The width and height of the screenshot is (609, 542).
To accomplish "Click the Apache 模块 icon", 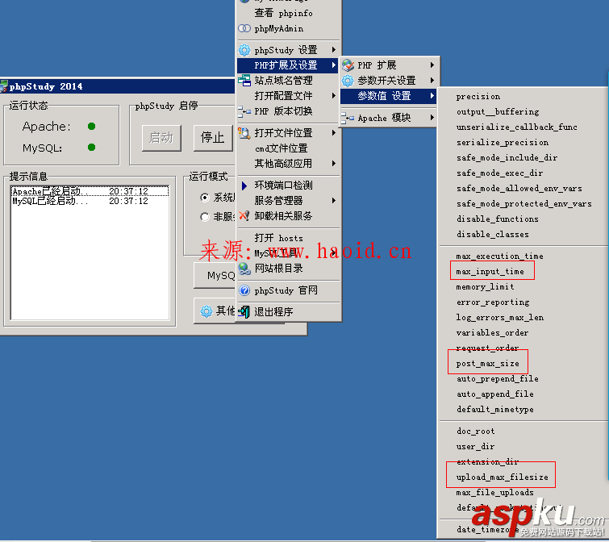I will pyautogui.click(x=348, y=118).
